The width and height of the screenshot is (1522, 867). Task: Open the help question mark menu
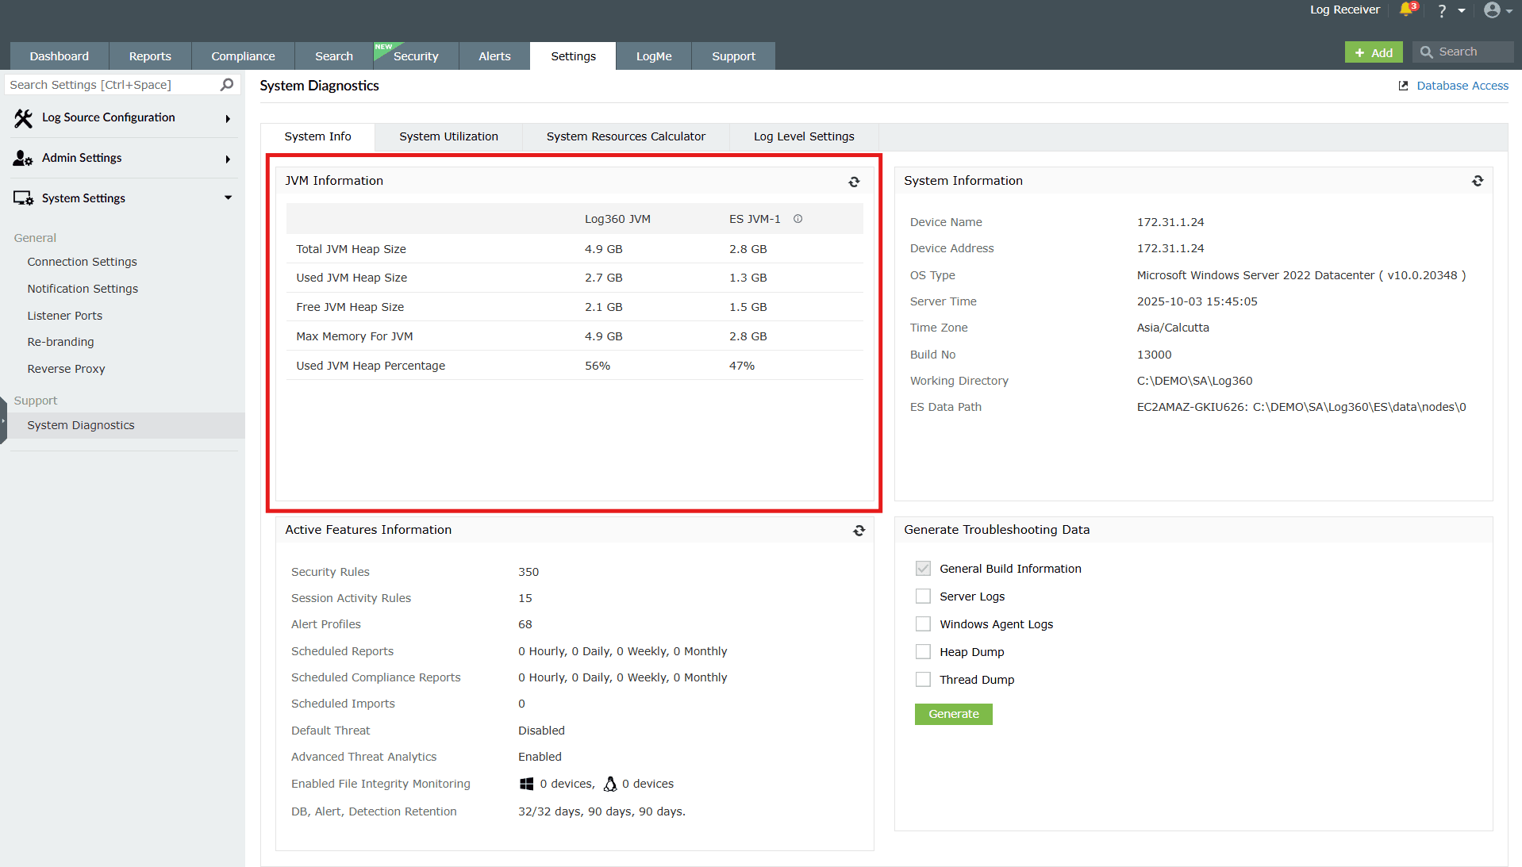pyautogui.click(x=1442, y=10)
